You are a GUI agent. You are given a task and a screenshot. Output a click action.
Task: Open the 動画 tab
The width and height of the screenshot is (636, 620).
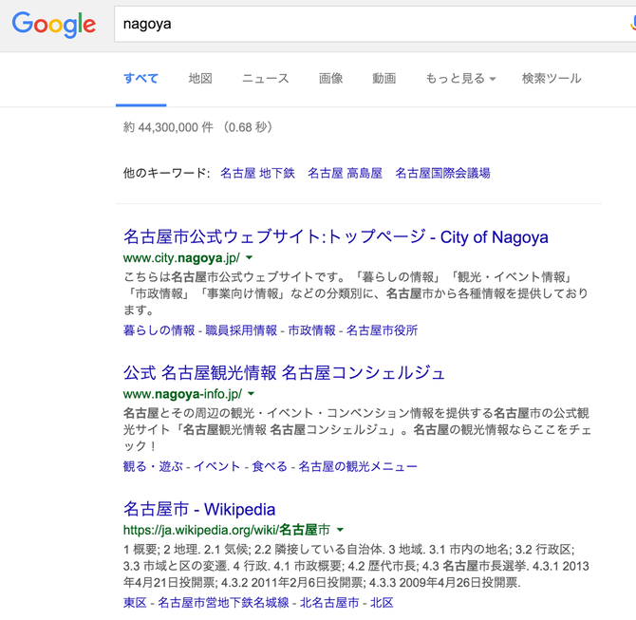(383, 79)
